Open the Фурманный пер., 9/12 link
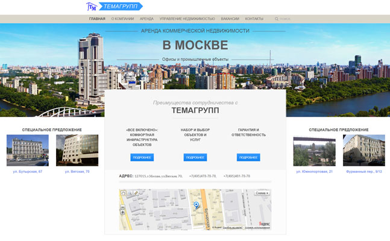The image size is (390, 241). tap(364, 172)
